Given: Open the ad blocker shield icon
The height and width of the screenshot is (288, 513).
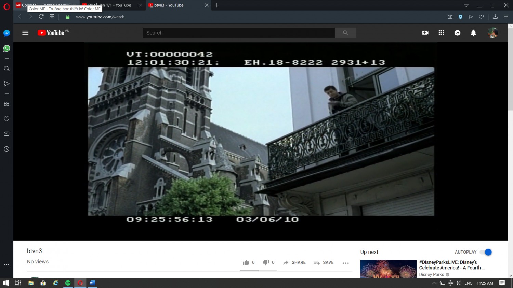Looking at the screenshot, I should [x=460, y=17].
